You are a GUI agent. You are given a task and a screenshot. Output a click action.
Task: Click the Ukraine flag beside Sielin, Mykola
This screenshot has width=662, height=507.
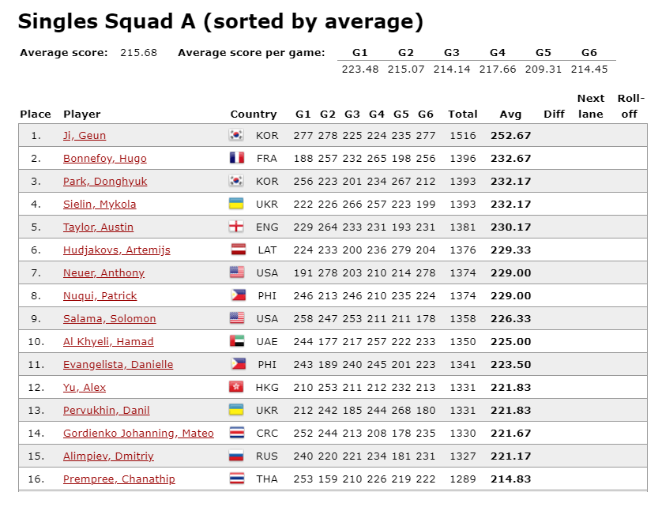click(x=236, y=204)
